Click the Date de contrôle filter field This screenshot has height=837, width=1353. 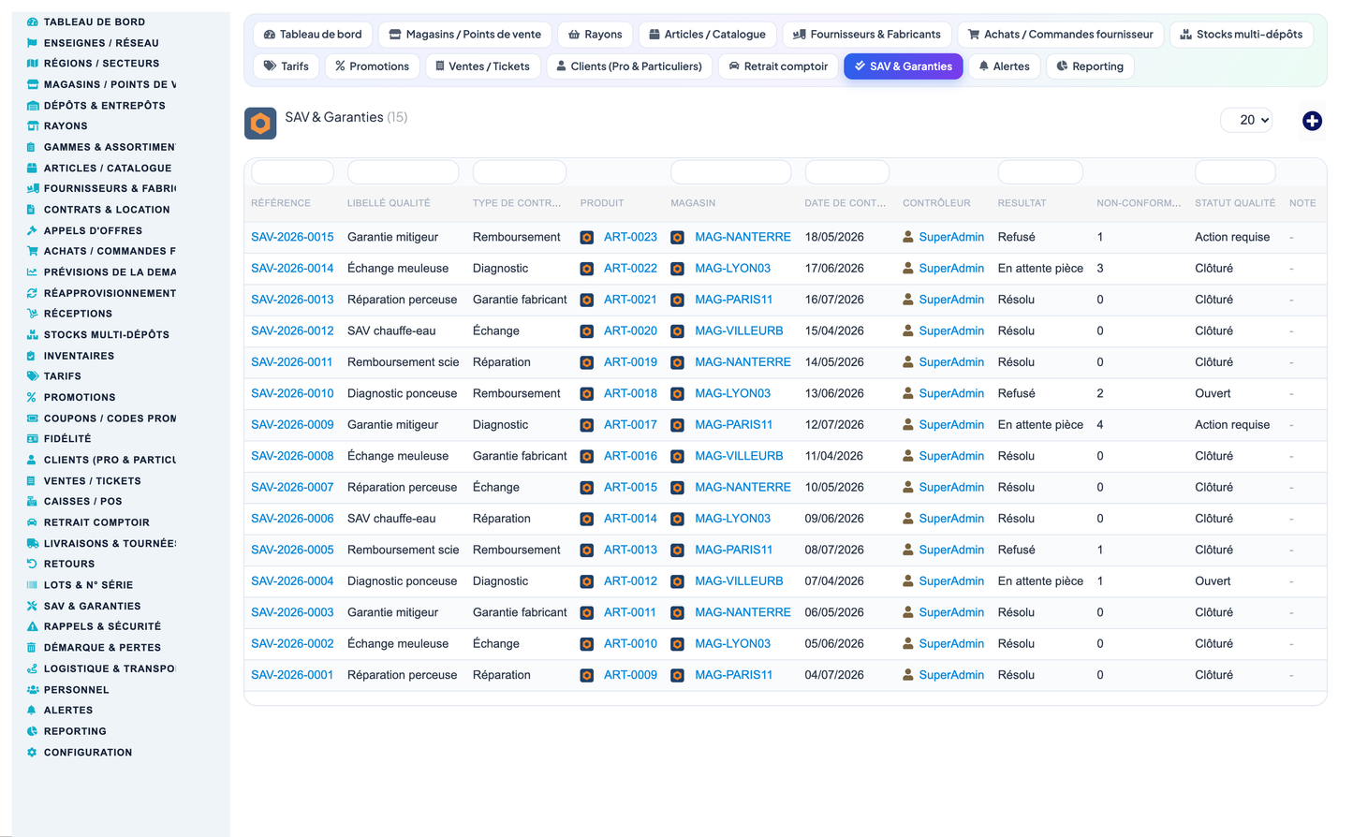(846, 172)
